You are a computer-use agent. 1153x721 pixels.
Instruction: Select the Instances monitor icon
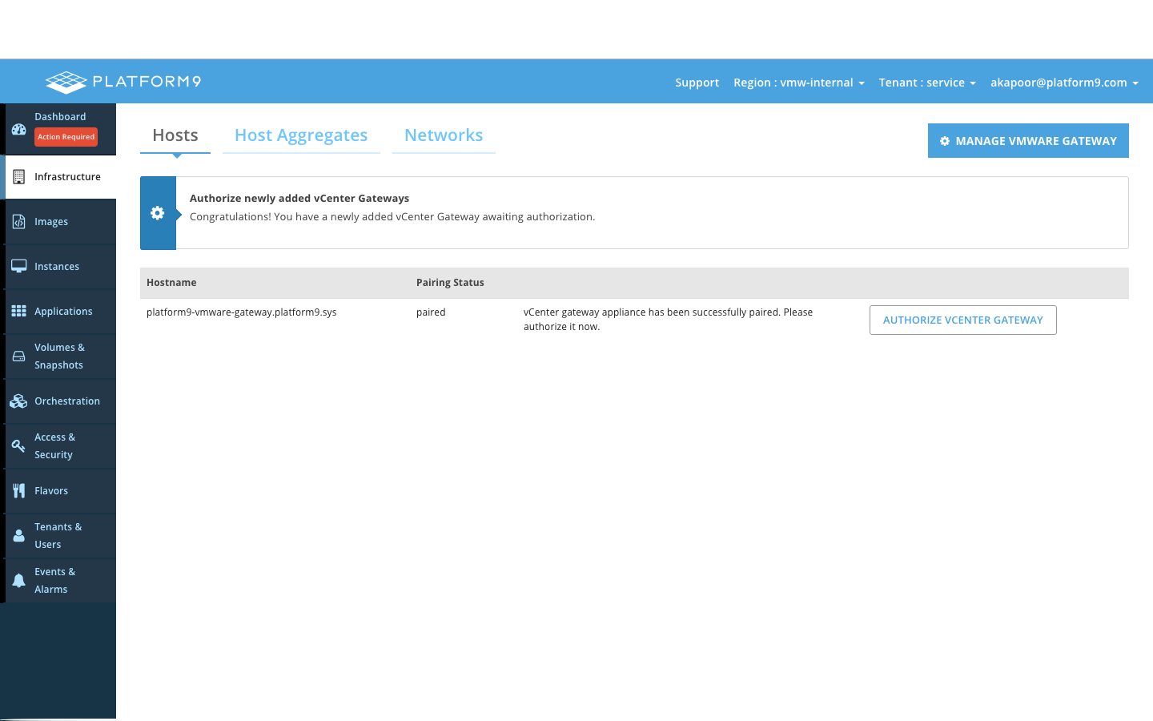coord(19,266)
